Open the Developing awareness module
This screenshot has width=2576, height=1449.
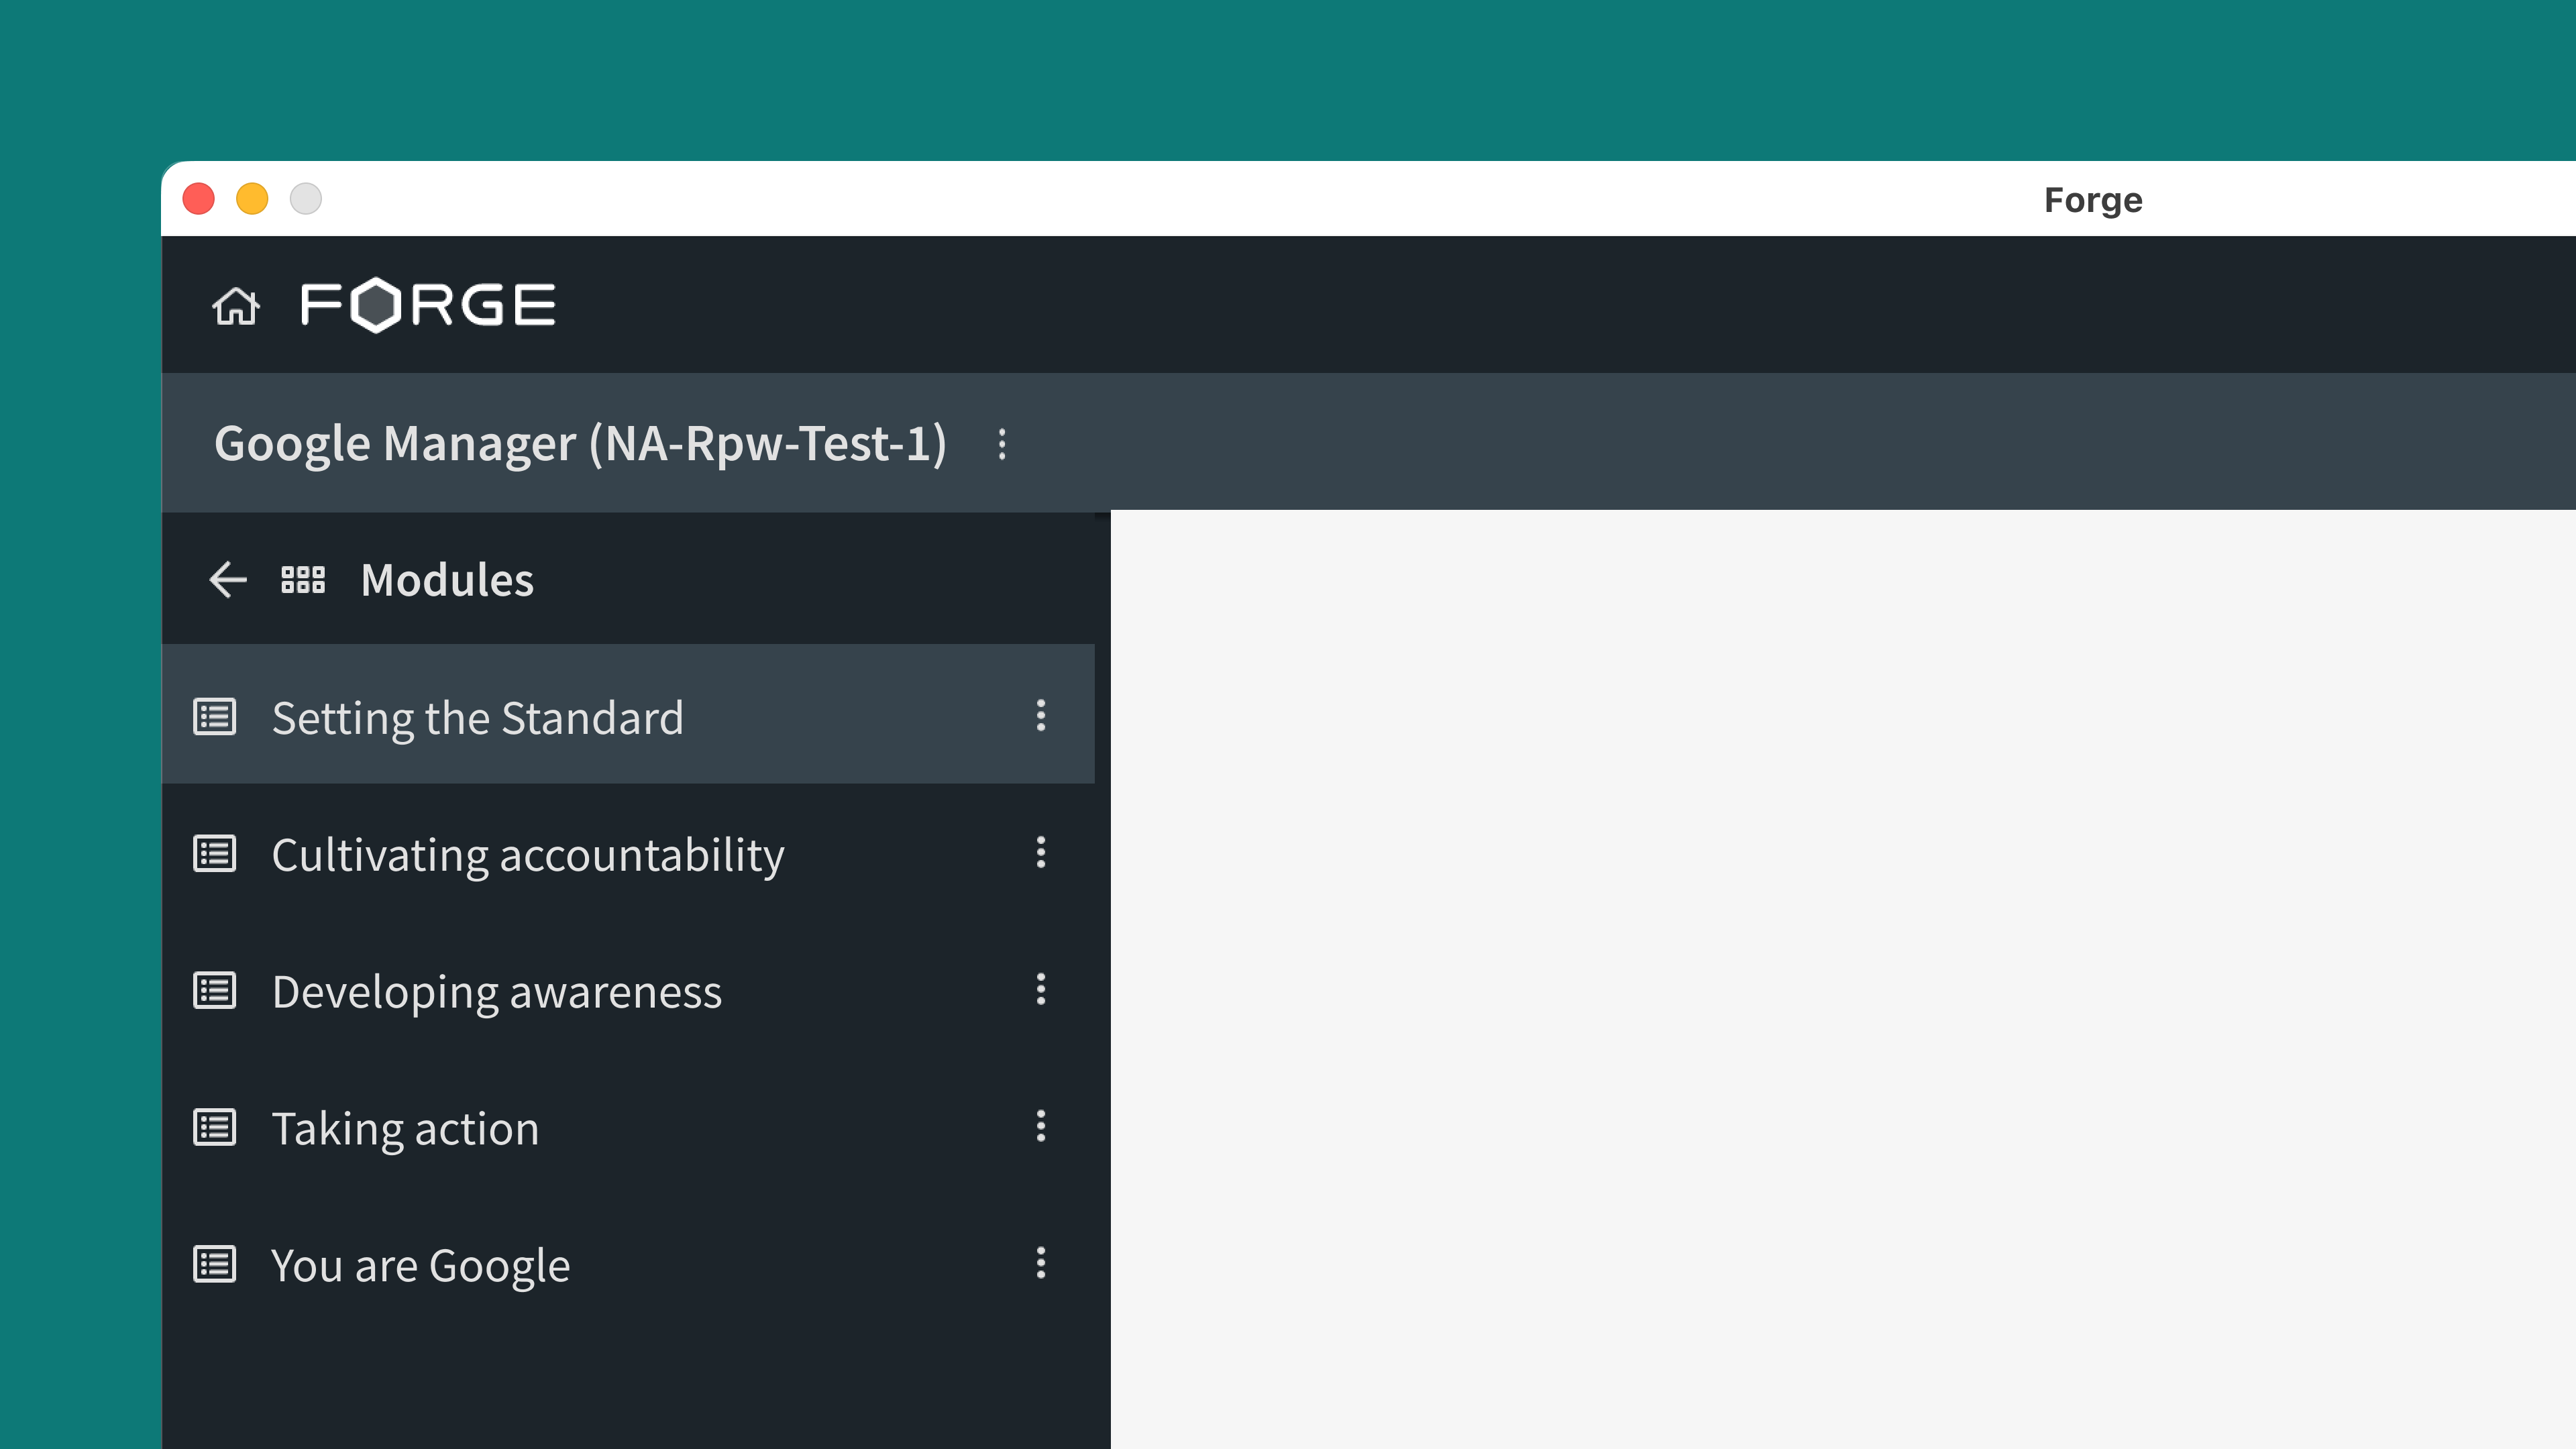pos(496,992)
